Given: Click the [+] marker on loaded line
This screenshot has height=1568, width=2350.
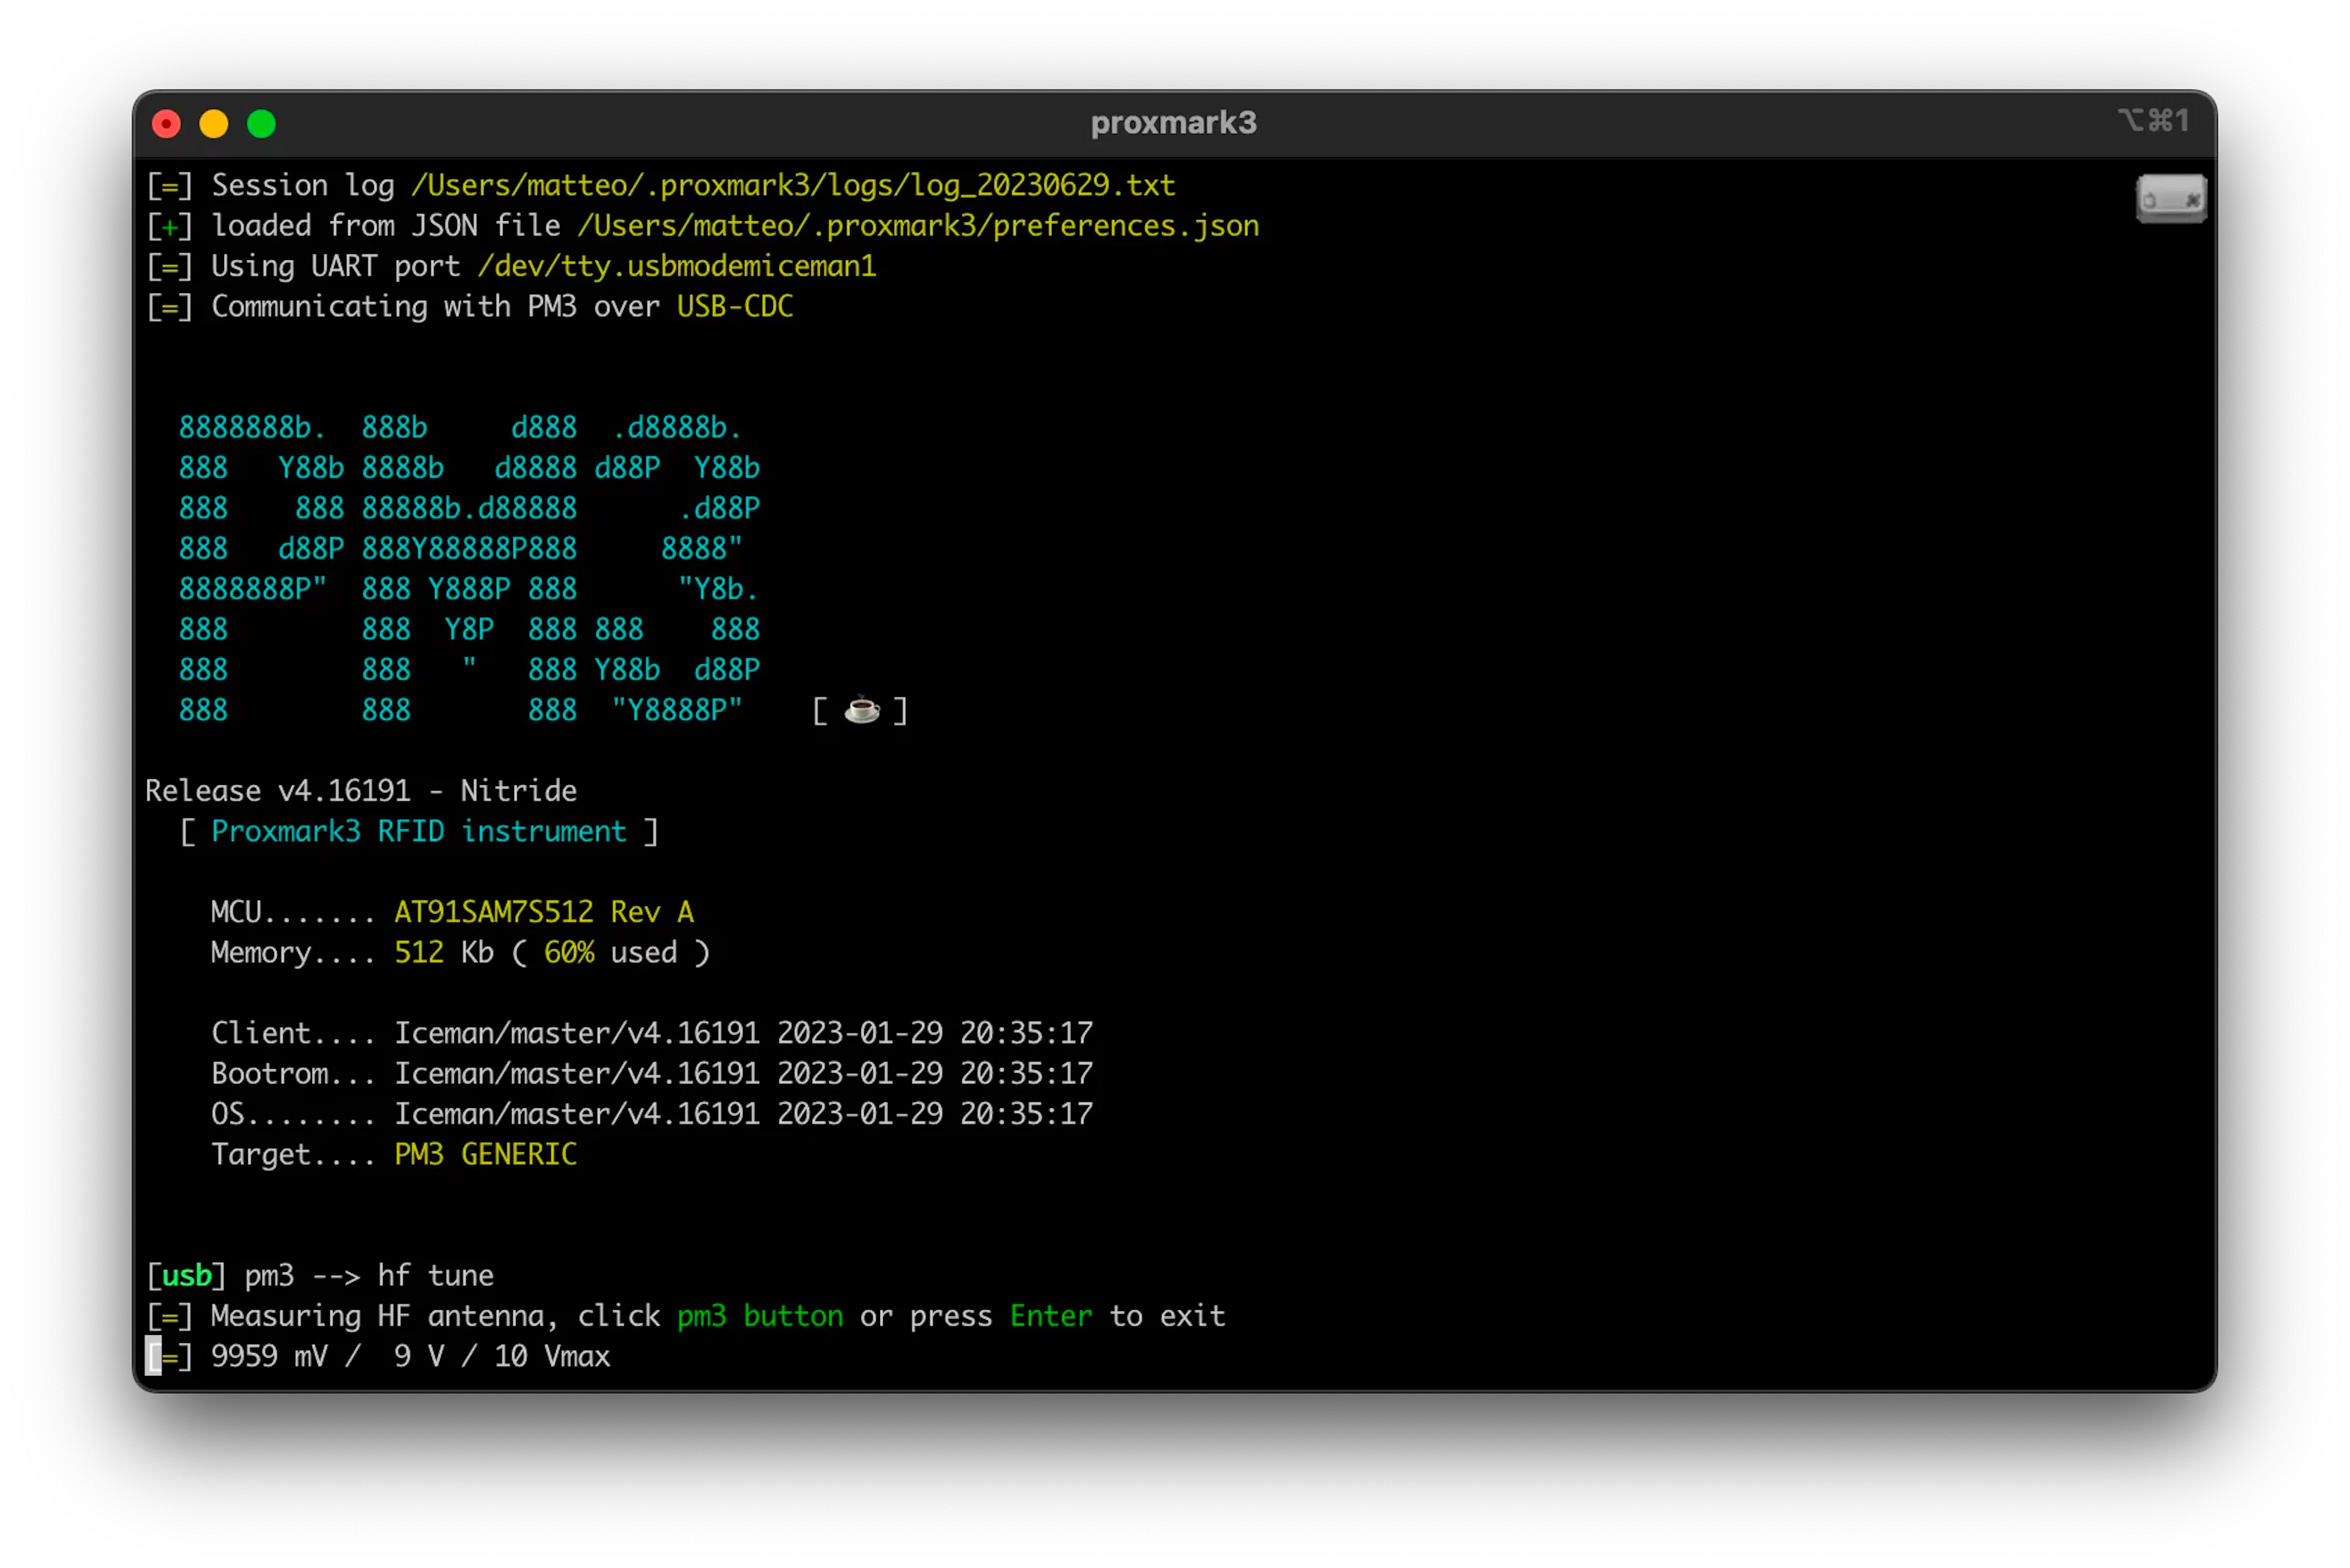Looking at the screenshot, I should click(169, 226).
